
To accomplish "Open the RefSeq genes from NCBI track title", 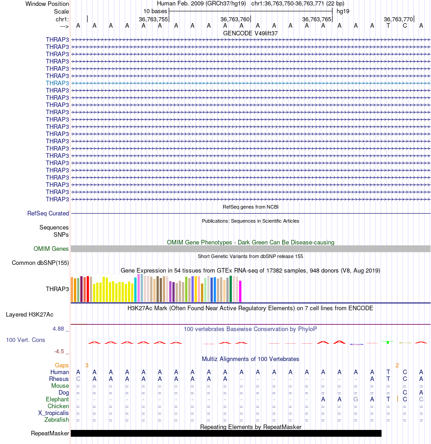I will 250,207.
